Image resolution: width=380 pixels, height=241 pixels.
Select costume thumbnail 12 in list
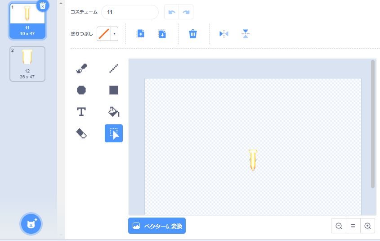[27, 64]
